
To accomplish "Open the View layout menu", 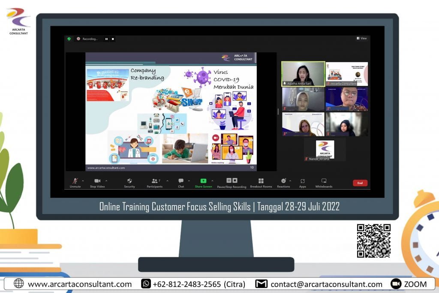I will (x=361, y=39).
